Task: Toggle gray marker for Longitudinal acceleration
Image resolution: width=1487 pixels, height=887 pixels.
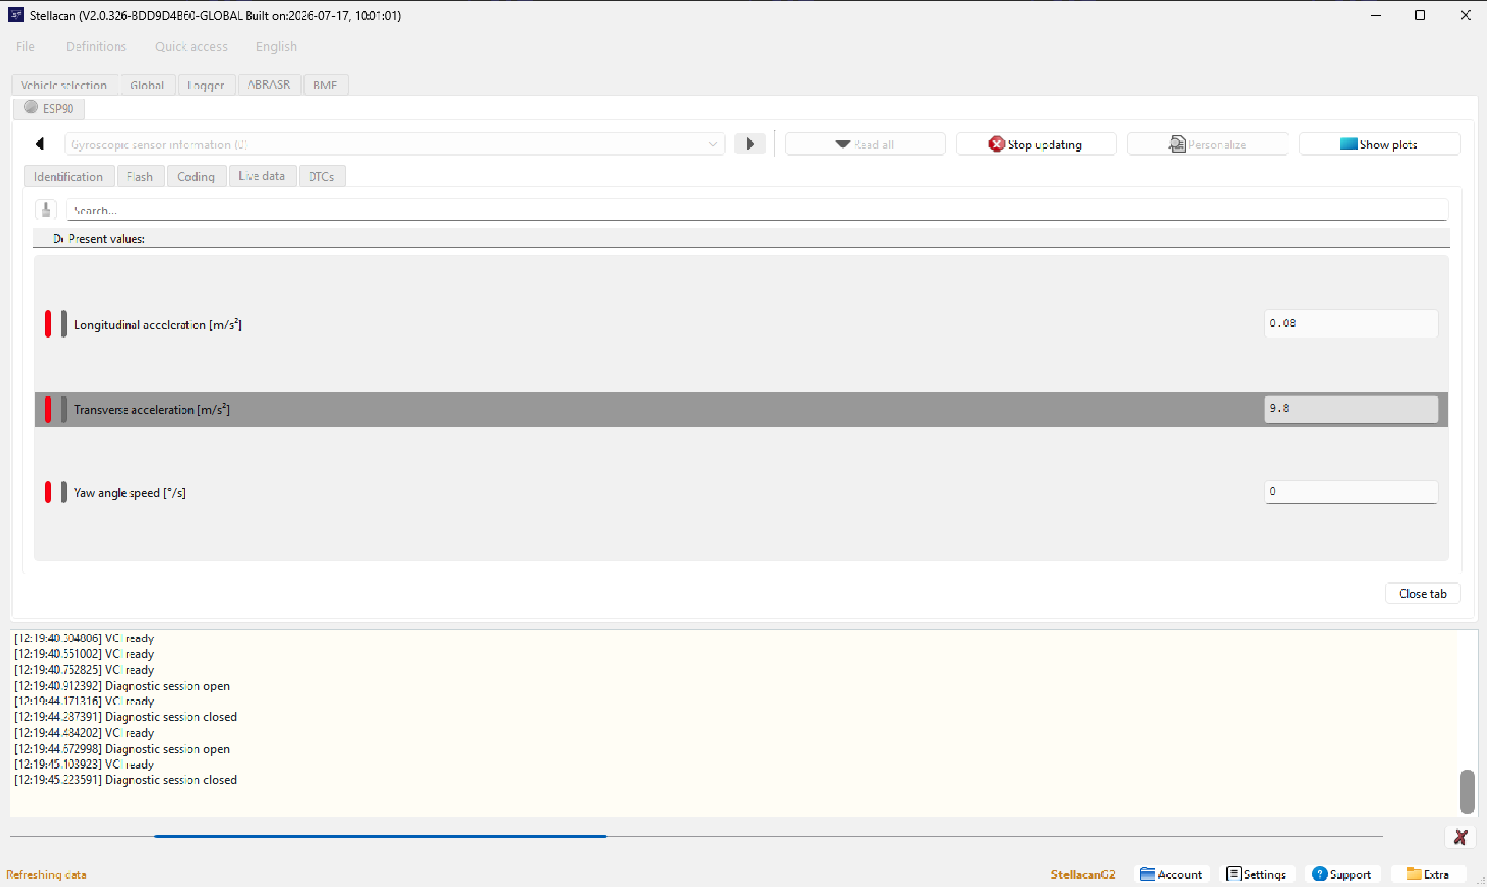Action: pos(64,324)
